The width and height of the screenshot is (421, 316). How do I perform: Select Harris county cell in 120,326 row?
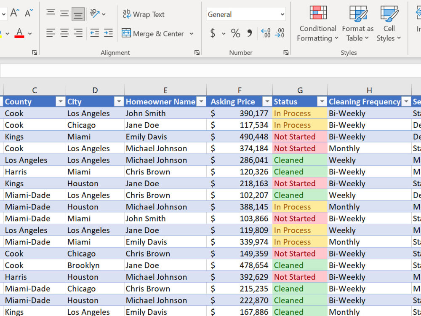click(35, 172)
